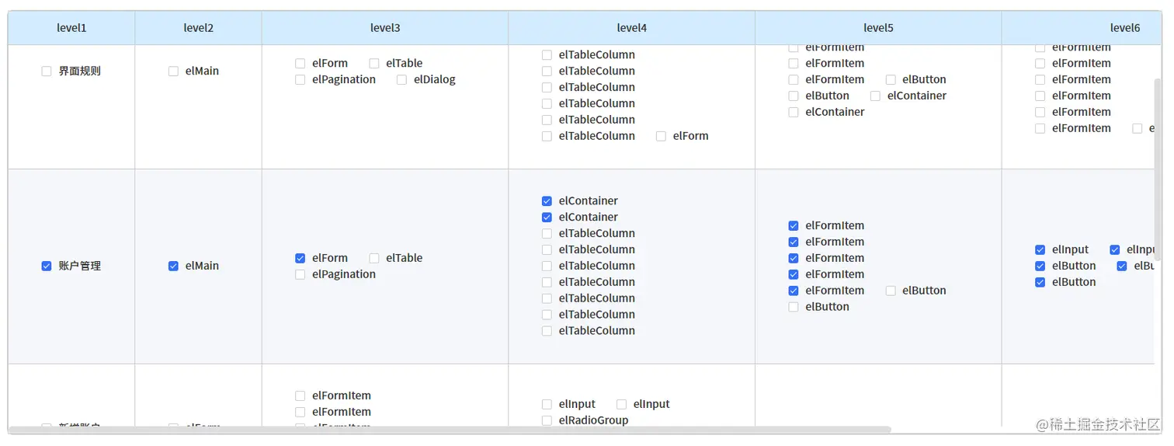Screen dimensions: 1174x446
Task: Click the level3 column header
Action: [385, 28]
